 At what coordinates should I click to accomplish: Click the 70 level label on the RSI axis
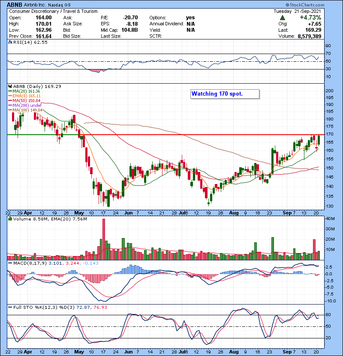328,54
